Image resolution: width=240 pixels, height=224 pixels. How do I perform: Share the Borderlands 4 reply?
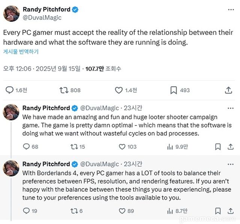[x=229, y=211]
